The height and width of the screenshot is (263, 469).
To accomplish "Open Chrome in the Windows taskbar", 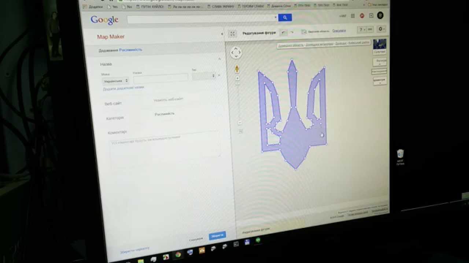I will (178, 255).
